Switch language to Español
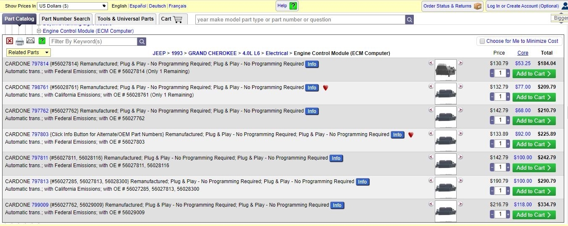 138,6
